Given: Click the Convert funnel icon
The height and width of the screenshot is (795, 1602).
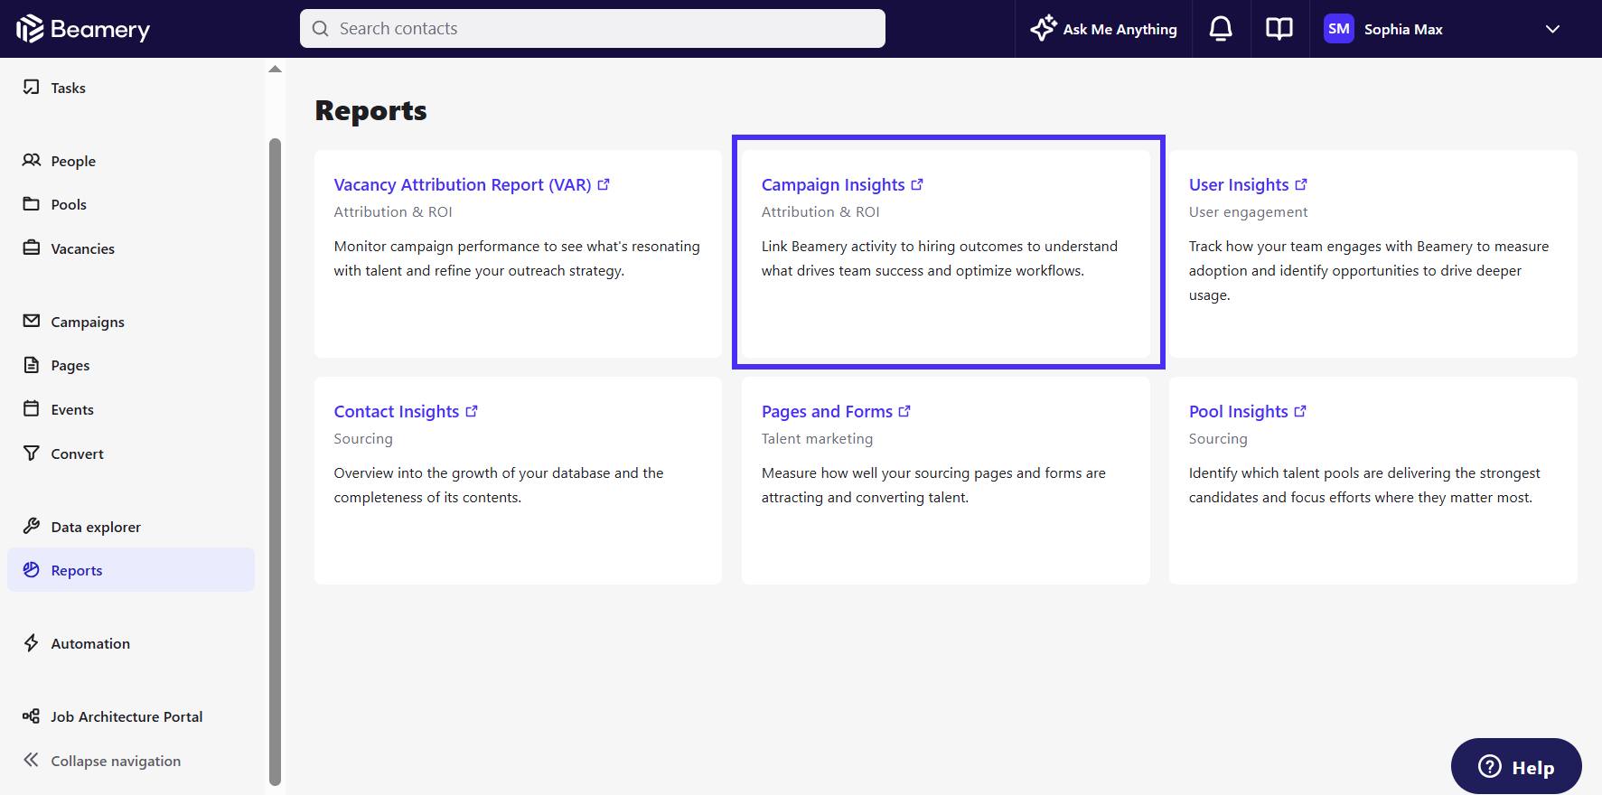Looking at the screenshot, I should coord(32,453).
